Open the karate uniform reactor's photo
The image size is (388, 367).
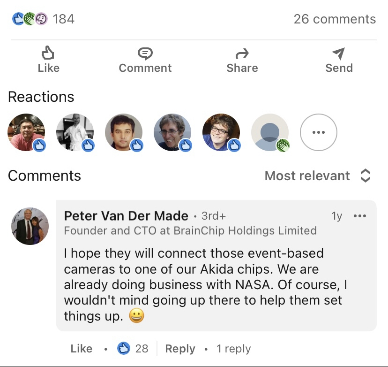75,132
